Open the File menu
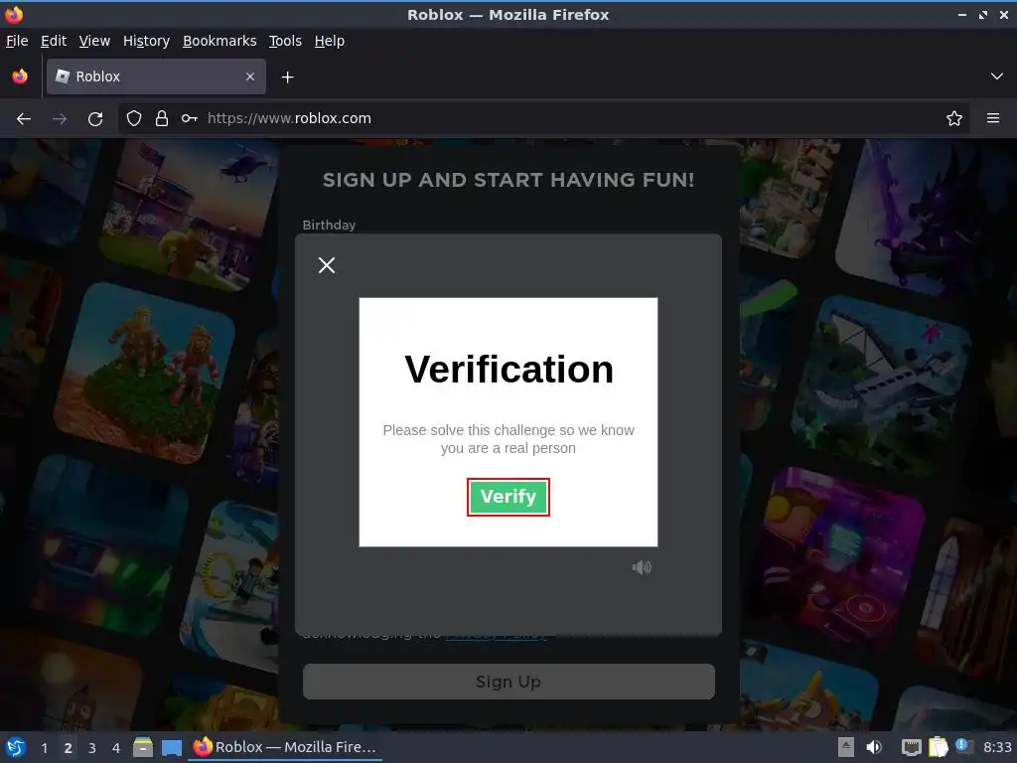1017x763 pixels. 18,41
